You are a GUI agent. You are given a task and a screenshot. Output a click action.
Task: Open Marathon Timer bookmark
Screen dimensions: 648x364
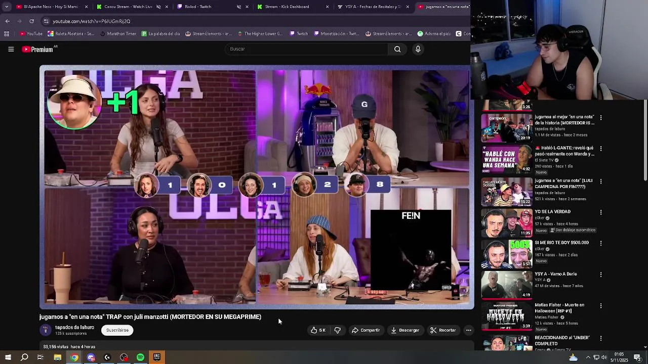(x=118, y=34)
